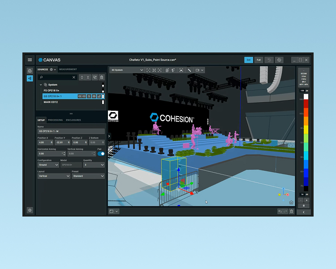This screenshot has width=336, height=269.
Task: Clear the sources search field
Action: coord(74,77)
